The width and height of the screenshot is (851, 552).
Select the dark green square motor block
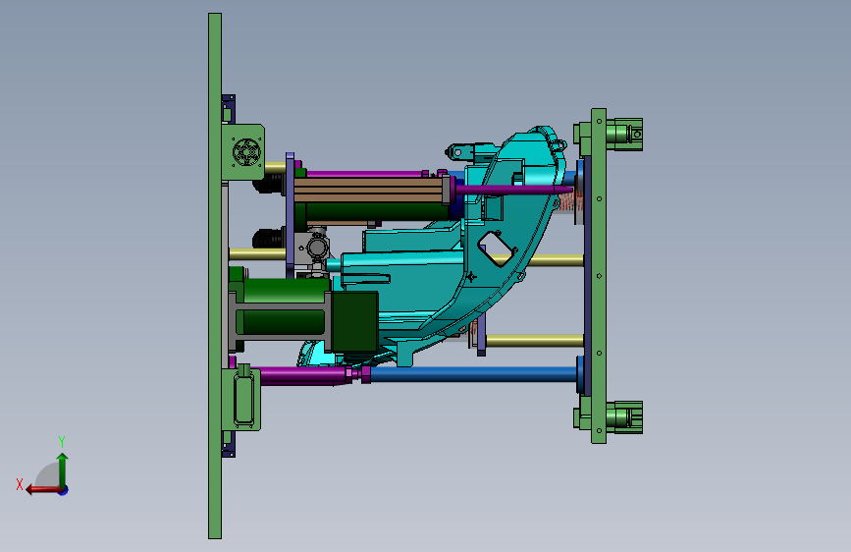click(355, 321)
